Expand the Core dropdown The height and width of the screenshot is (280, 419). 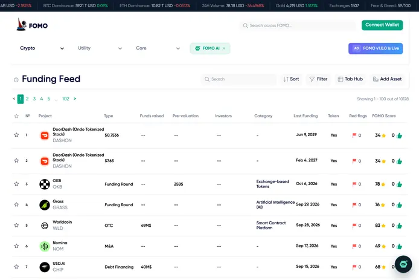click(158, 48)
